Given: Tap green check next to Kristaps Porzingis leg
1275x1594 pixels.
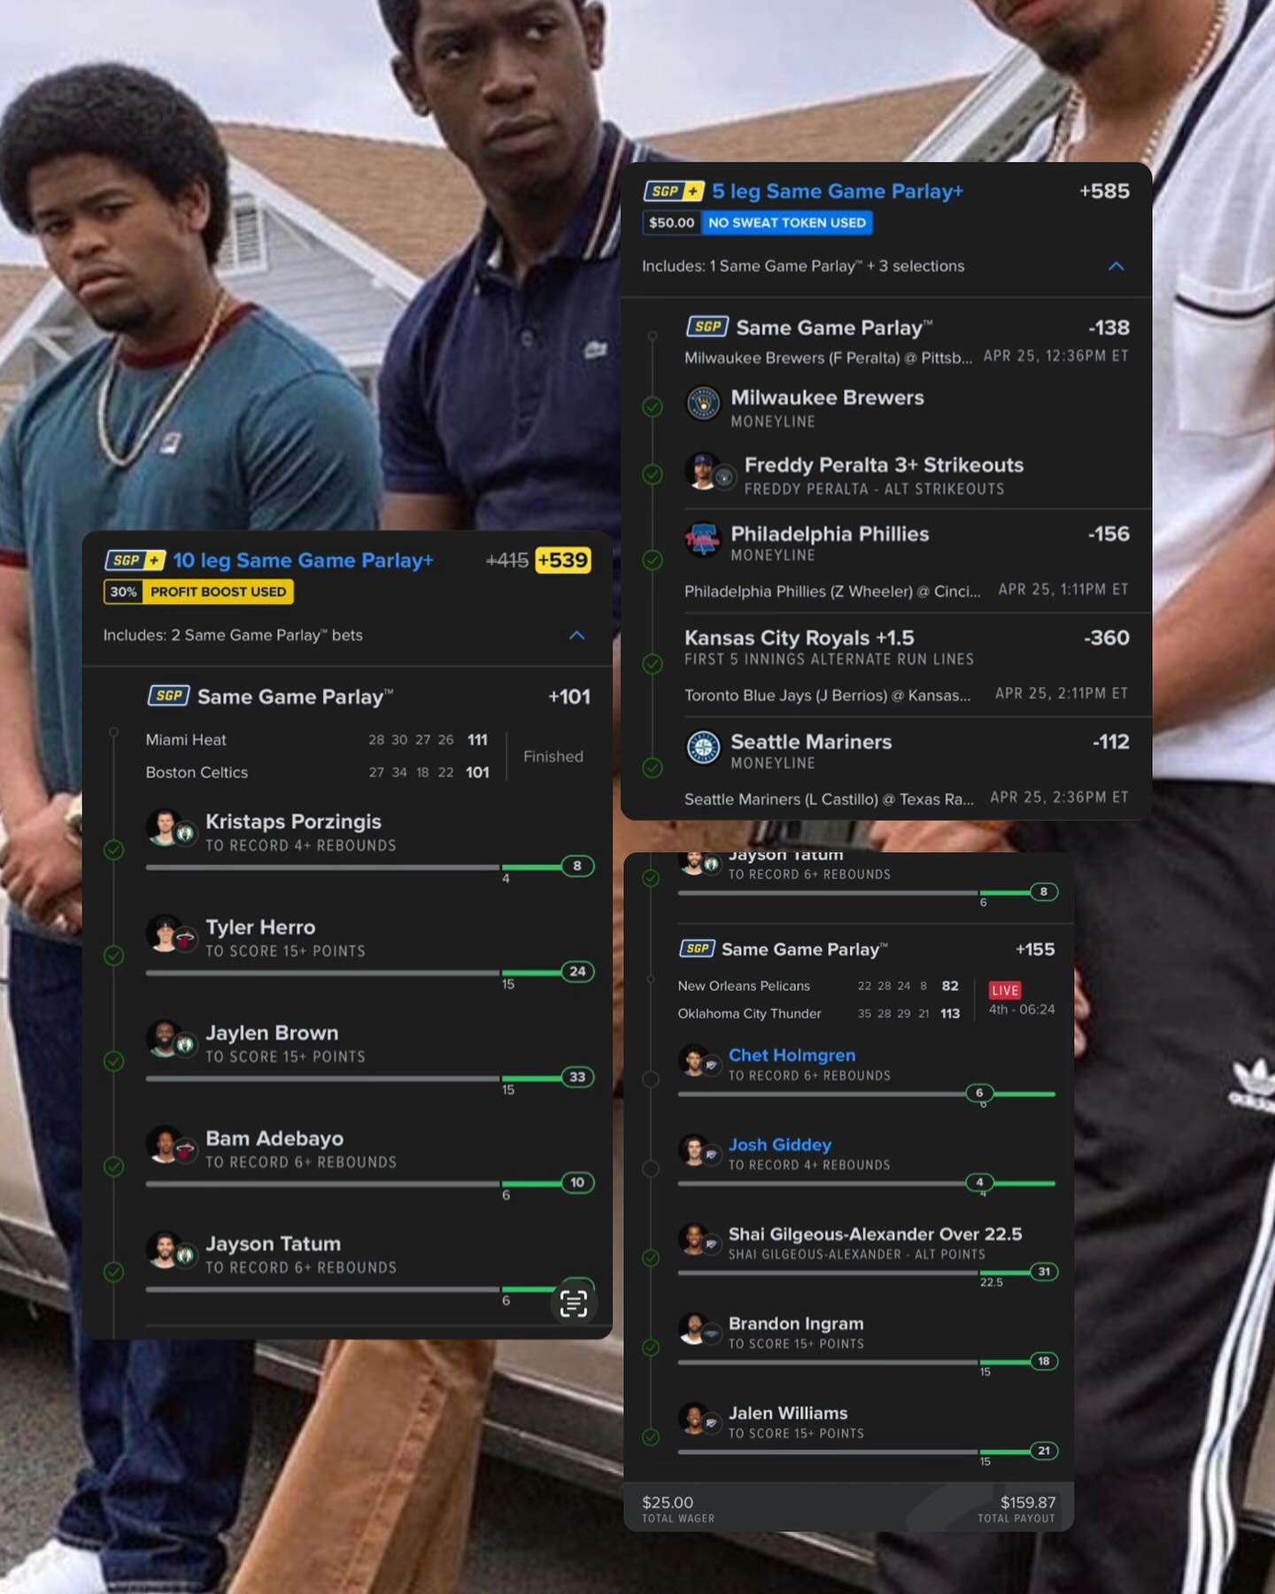Looking at the screenshot, I should coord(113,850).
